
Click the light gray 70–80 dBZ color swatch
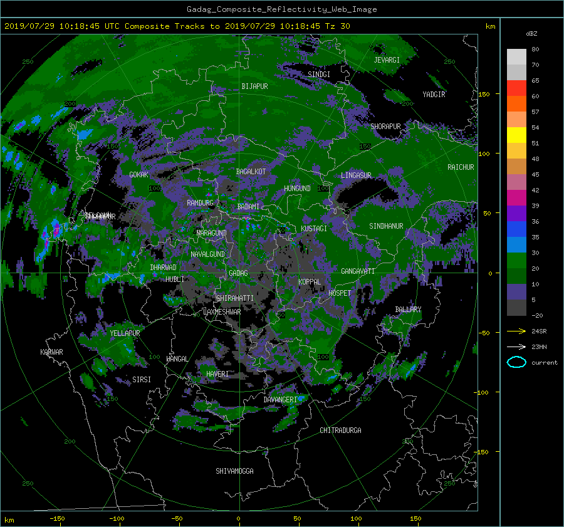[516, 56]
